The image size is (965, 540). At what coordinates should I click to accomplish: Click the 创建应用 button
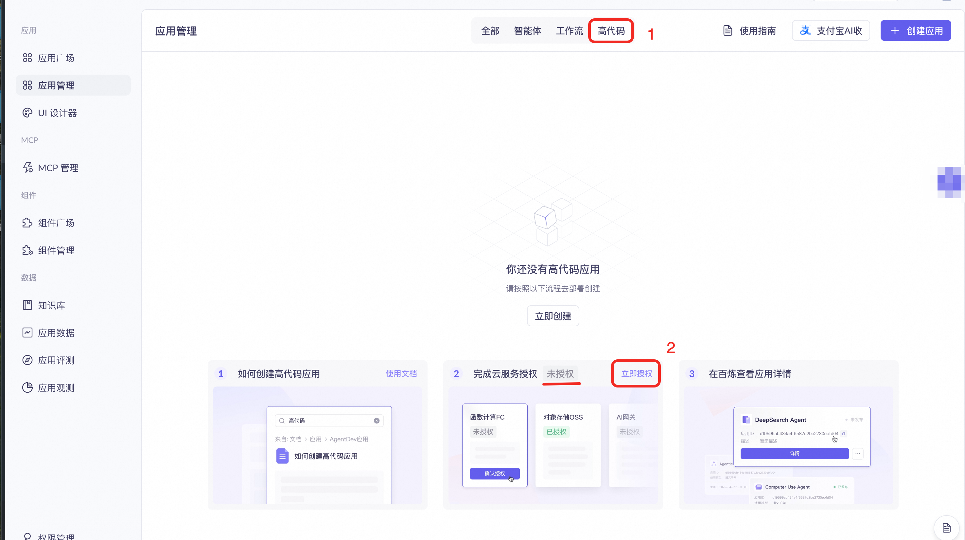click(915, 31)
